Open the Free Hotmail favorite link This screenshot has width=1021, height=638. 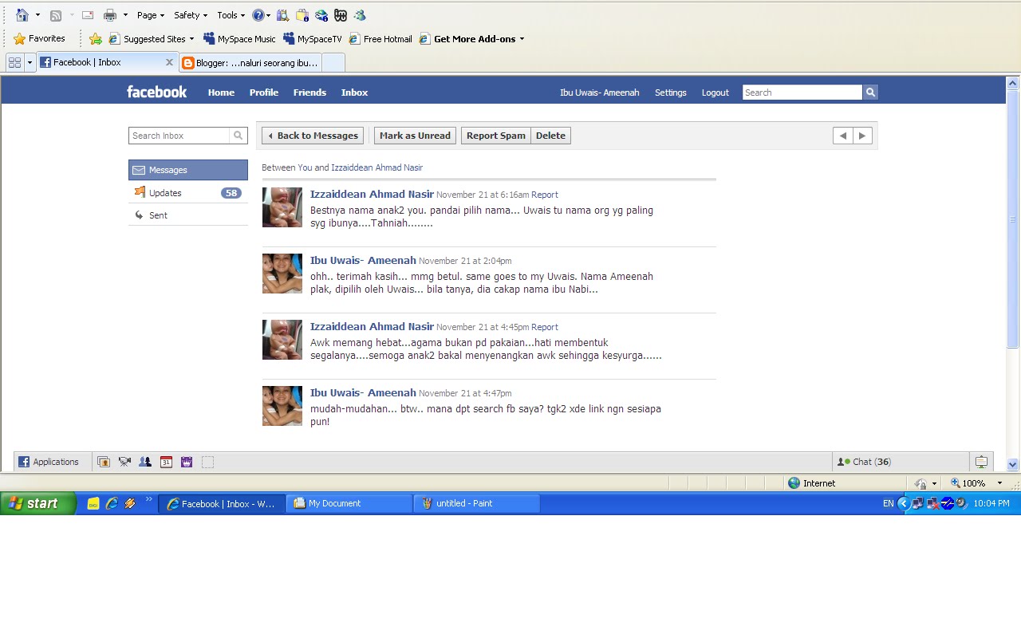tap(380, 39)
